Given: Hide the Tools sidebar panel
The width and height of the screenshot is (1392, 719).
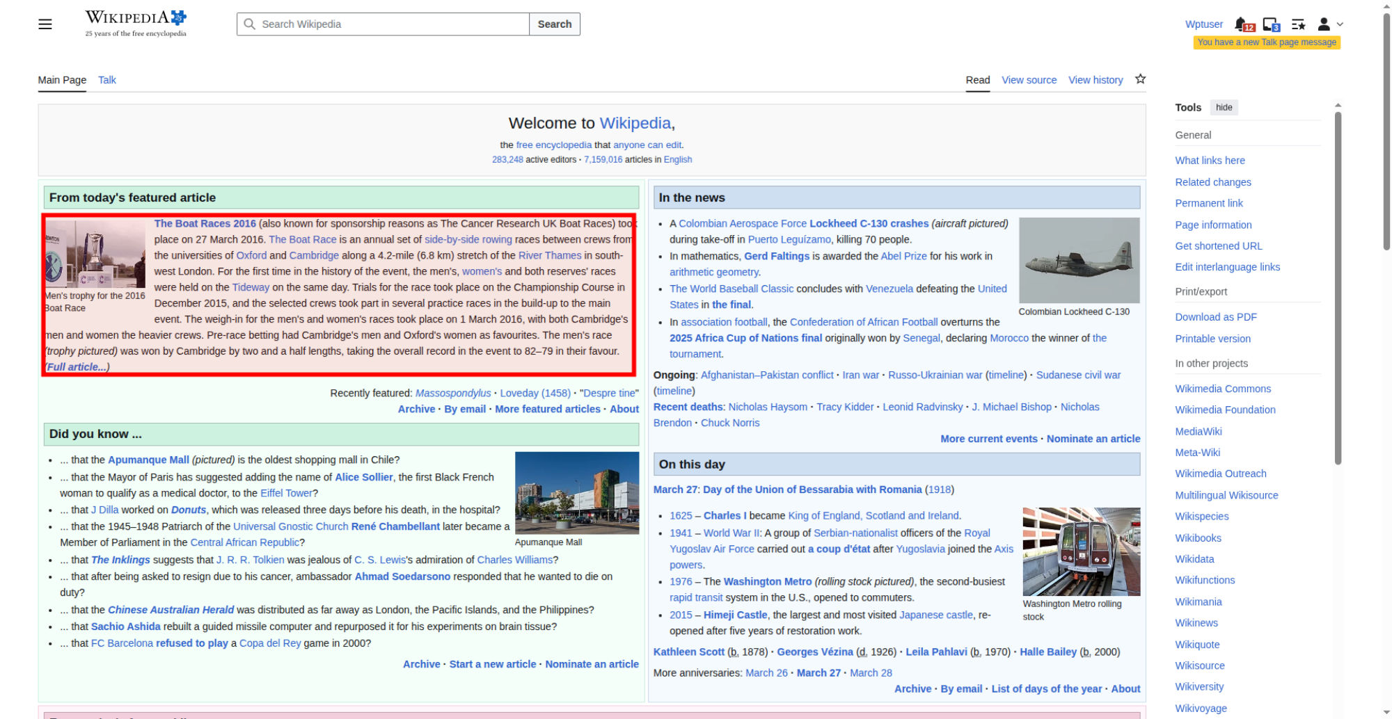Looking at the screenshot, I should click(x=1224, y=107).
